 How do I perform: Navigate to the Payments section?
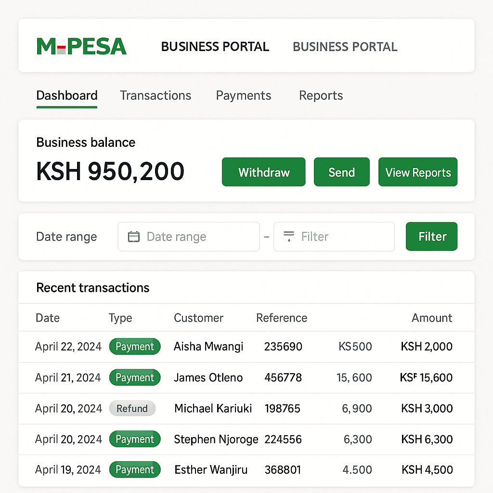[x=244, y=95]
